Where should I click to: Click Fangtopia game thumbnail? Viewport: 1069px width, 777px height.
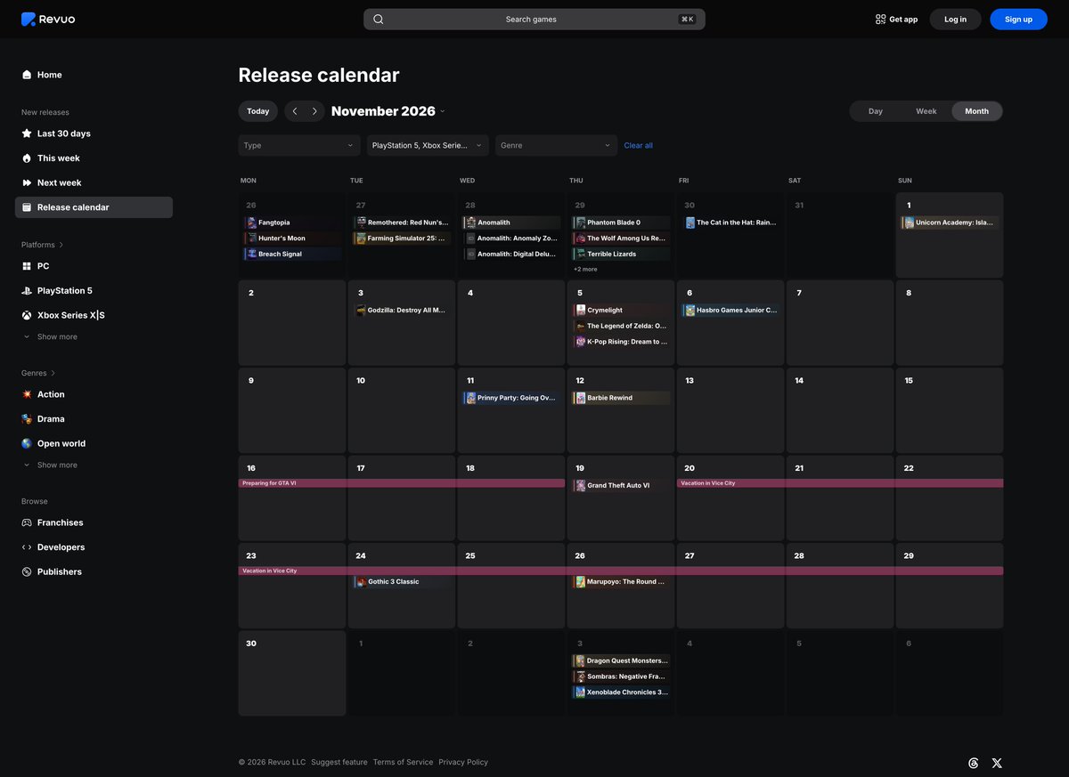coord(252,223)
